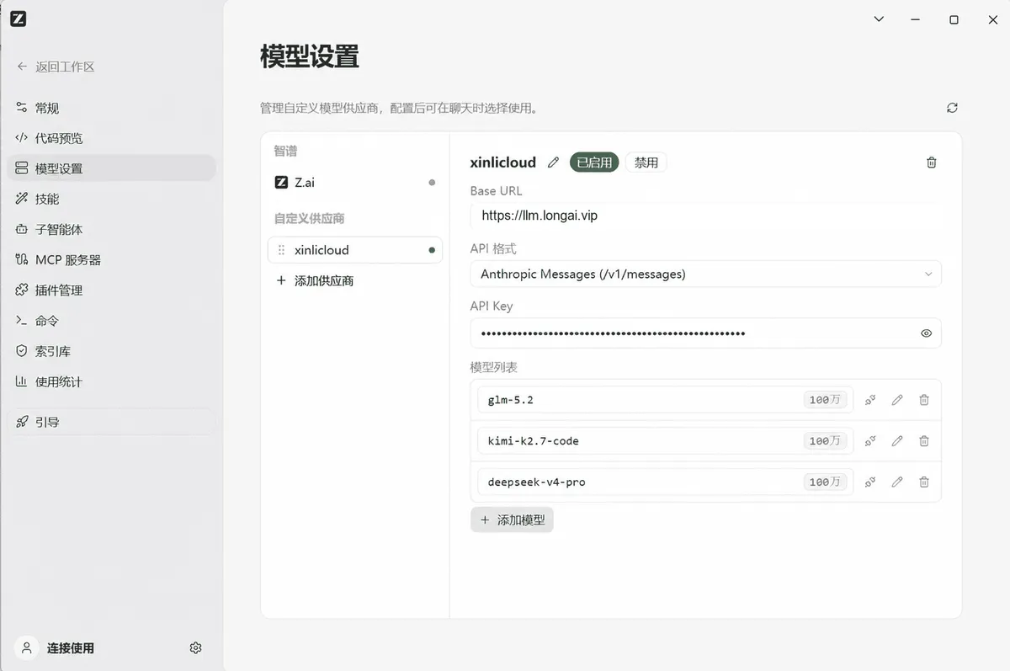1010x671 pixels.
Task: Click the 智谱 section heading
Action: point(285,151)
